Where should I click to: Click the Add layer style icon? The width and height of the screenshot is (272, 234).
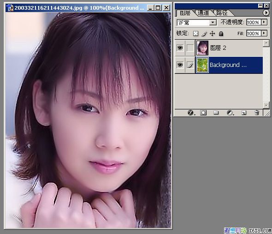191,113
